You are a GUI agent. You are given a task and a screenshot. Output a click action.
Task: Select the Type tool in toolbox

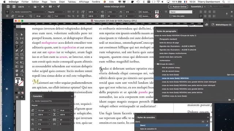click(x=17, y=47)
